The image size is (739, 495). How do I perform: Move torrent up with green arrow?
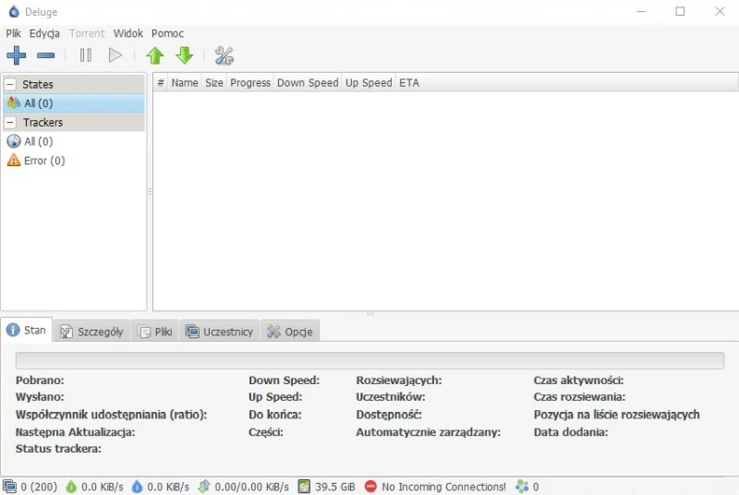coord(155,55)
